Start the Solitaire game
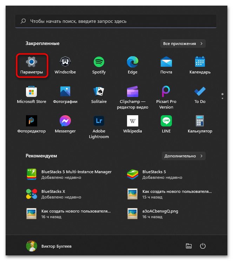The height and width of the screenshot is (261, 233). tap(99, 95)
